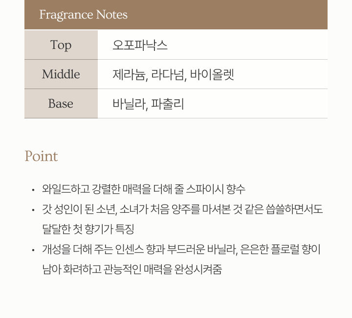Click the 오포파낙스 top note text
This screenshot has height=318, width=352.
pyautogui.click(x=140, y=45)
